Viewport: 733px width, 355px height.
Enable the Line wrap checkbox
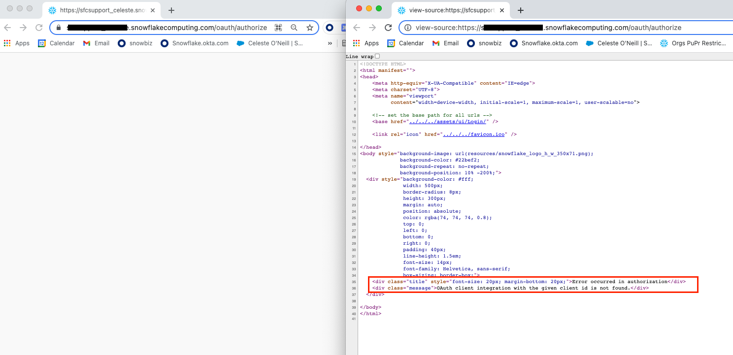coord(377,56)
